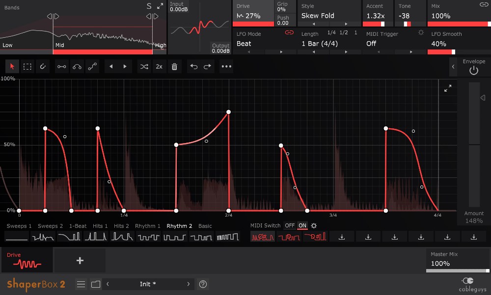Open the preset browser folder
491x295 pixels.
tap(96, 284)
